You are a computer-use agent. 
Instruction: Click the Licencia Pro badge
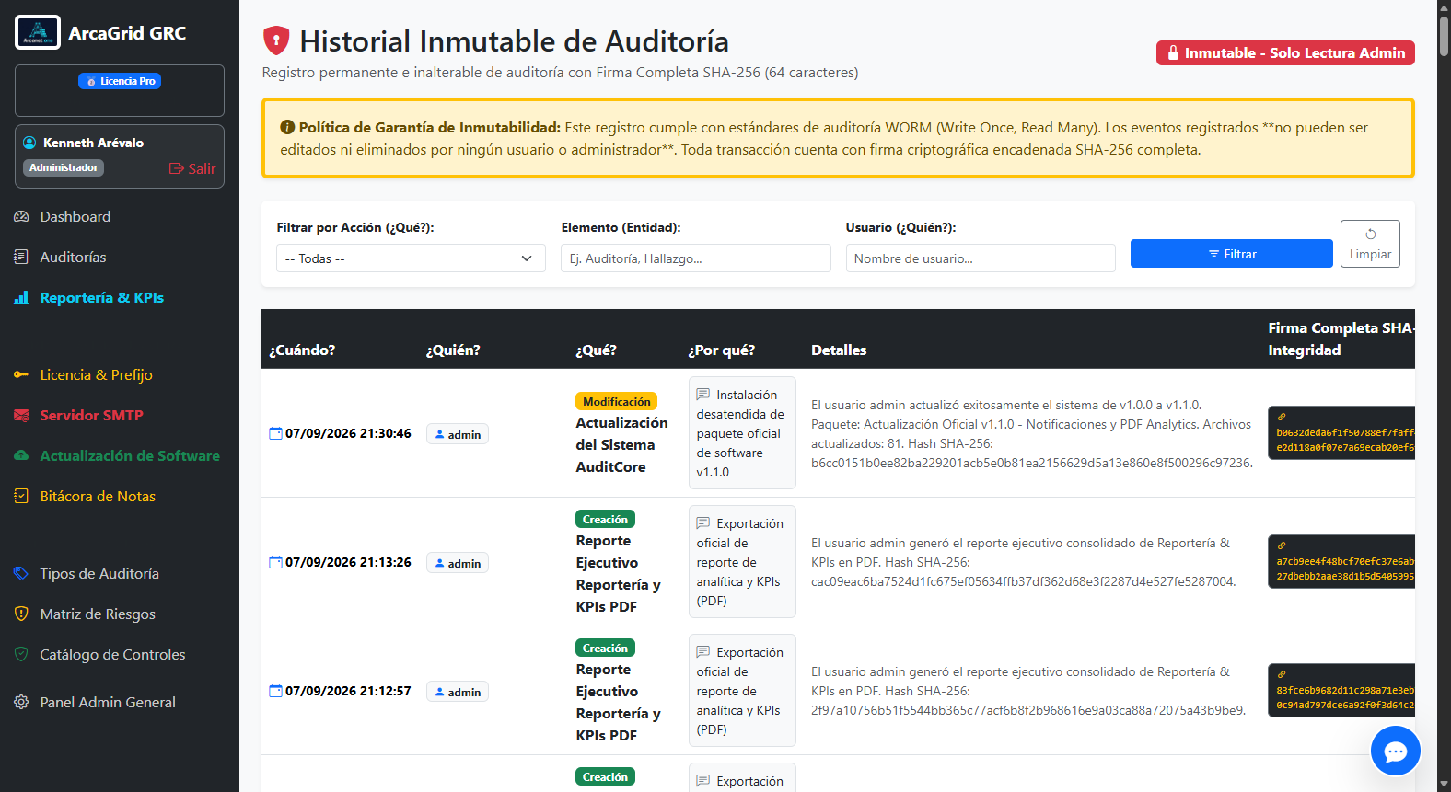pyautogui.click(x=120, y=81)
